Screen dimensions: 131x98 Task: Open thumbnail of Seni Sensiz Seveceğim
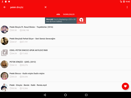click(x=4, y=41)
